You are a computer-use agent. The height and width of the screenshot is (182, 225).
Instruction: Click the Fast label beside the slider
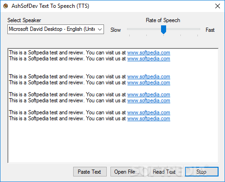(x=210, y=30)
